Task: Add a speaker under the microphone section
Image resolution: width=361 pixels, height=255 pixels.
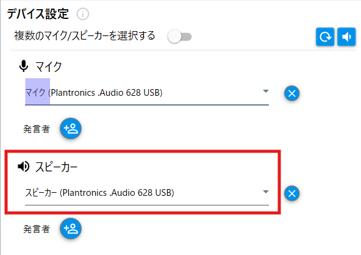Action: [71, 129]
